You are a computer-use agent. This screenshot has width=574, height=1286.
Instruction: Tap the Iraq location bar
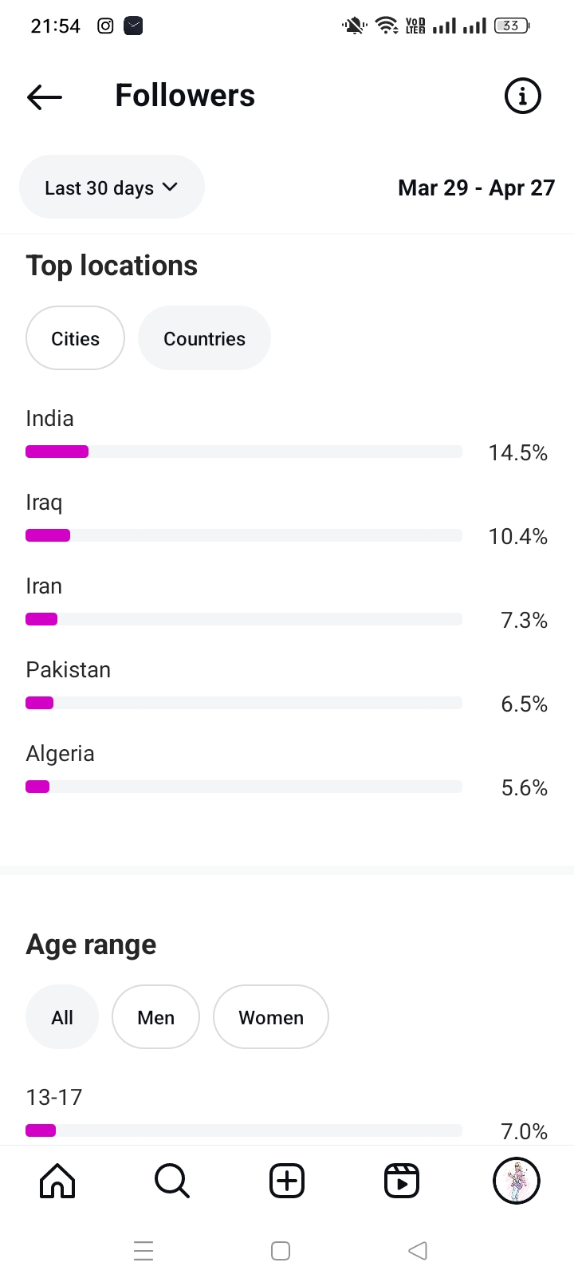click(244, 535)
